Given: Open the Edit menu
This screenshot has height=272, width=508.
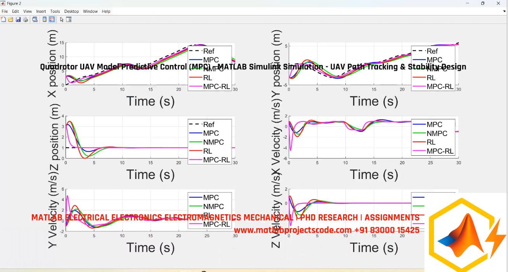Looking at the screenshot, I should coord(16,11).
